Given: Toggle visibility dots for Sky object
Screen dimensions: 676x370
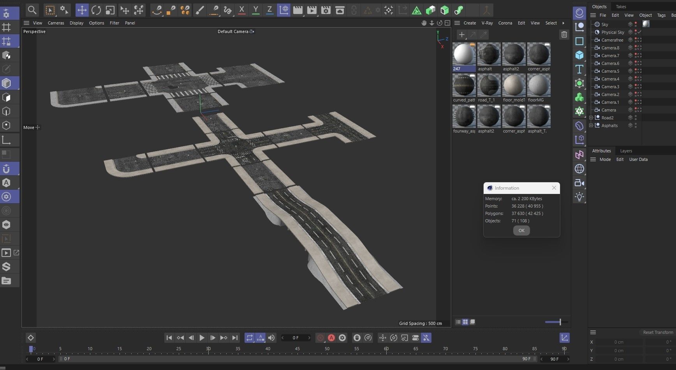Looking at the screenshot, I should point(636,24).
